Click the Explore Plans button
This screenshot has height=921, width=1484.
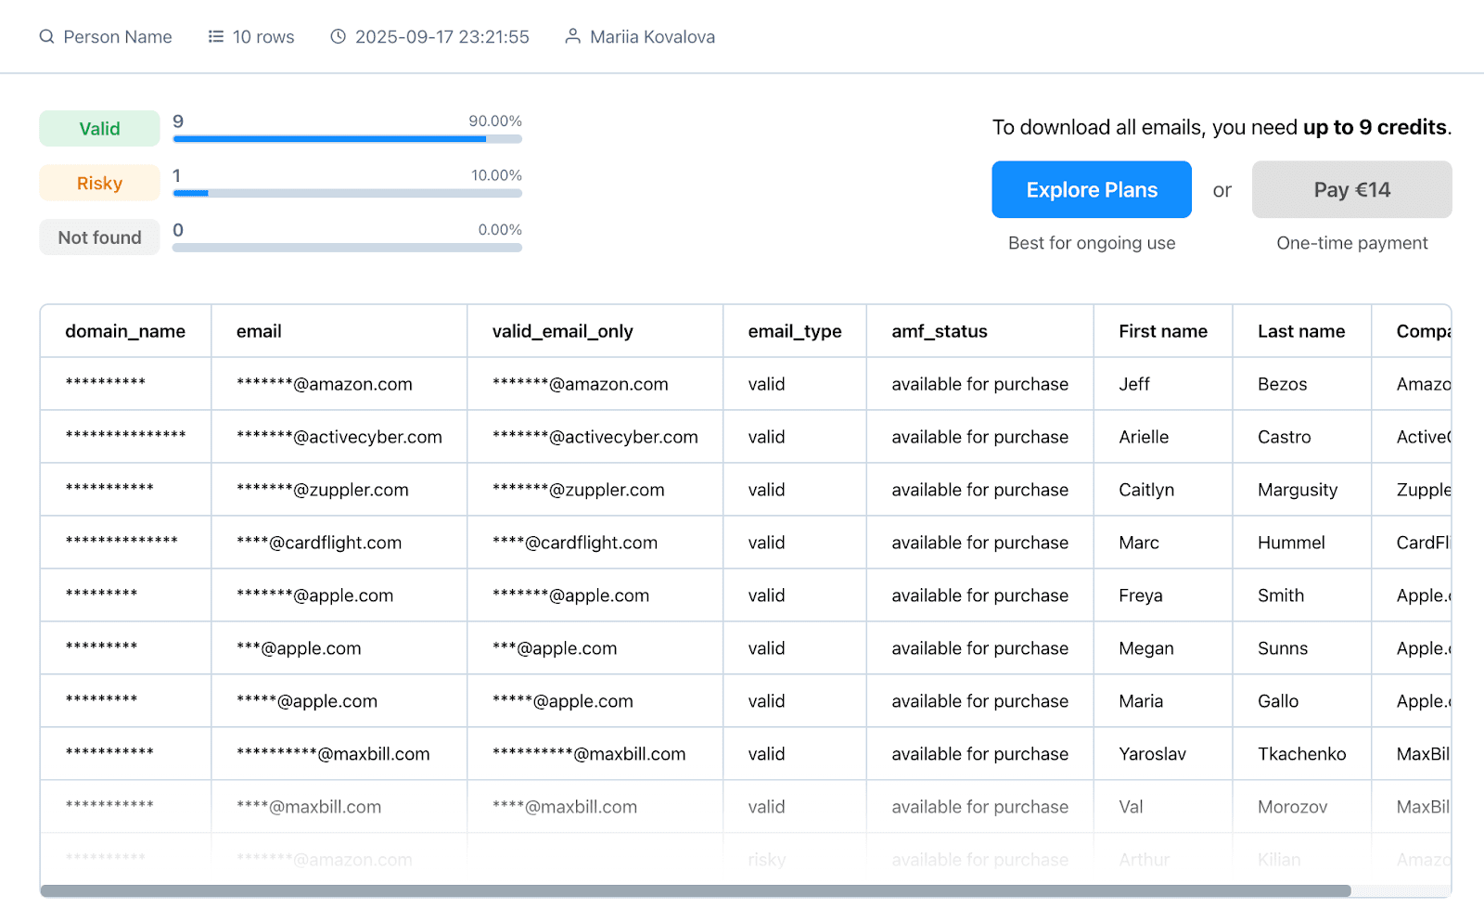pyautogui.click(x=1091, y=190)
